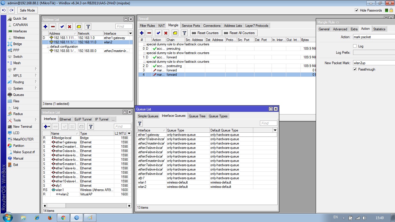This screenshot has width=395, height=222.
Task: Click the red X disable icon in Address List
Action: pyautogui.click(x=69, y=27)
